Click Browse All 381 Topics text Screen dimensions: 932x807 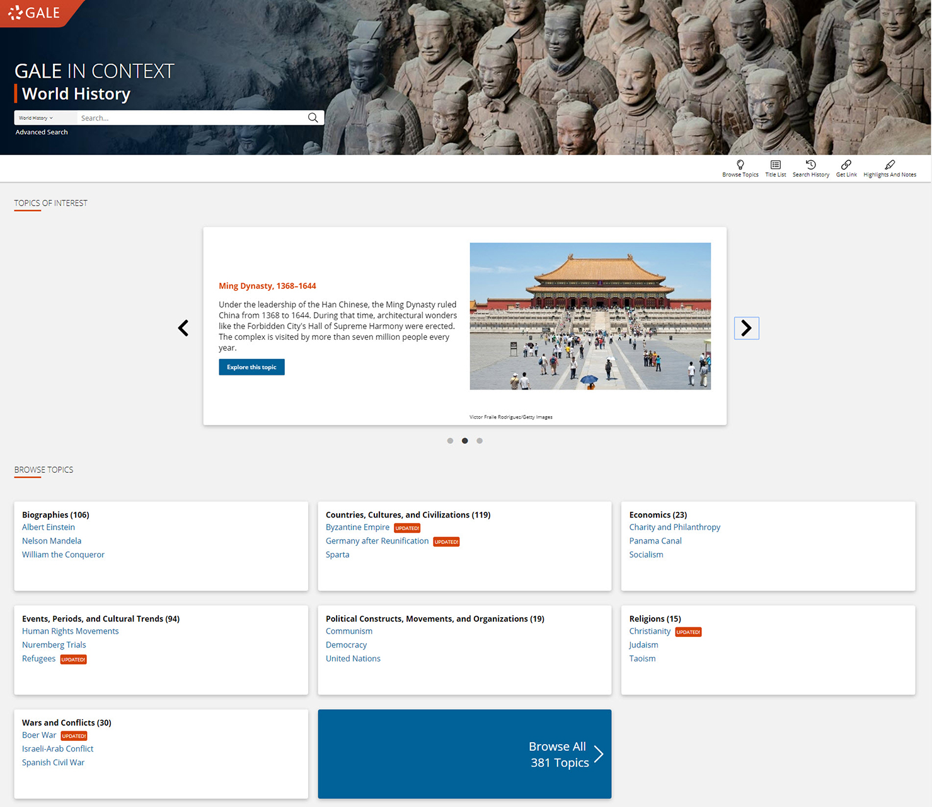(559, 755)
